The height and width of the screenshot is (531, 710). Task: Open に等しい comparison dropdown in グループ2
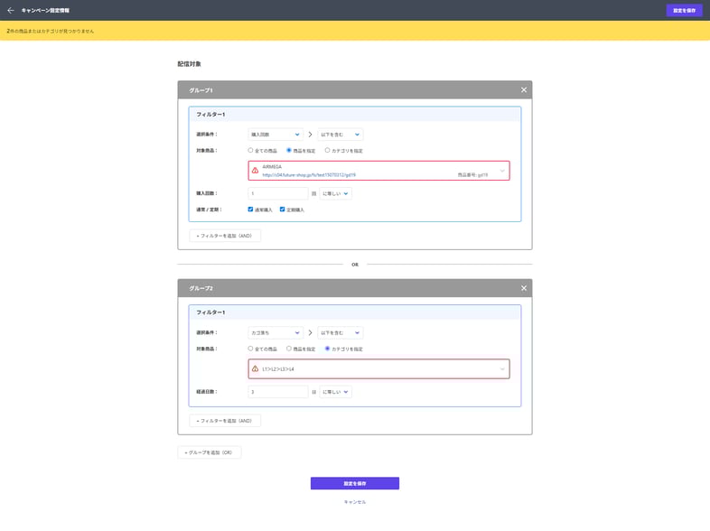335,392
